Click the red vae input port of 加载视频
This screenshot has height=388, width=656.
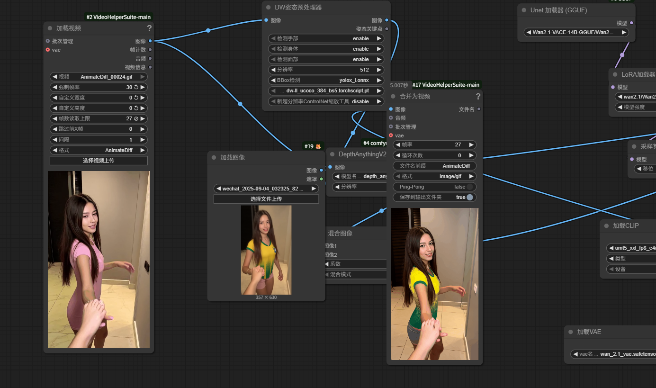tap(48, 49)
